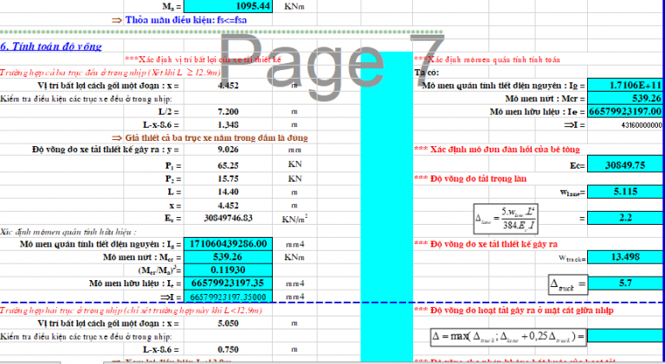Select the I cell 66579923197.35000
The width and height of the screenshot is (665, 364).
point(229,297)
